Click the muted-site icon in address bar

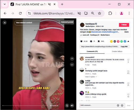(x=79, y=13)
